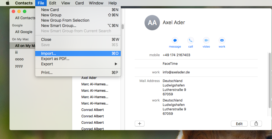Open the View menu
The width and height of the screenshot is (272, 139).
(66, 3)
